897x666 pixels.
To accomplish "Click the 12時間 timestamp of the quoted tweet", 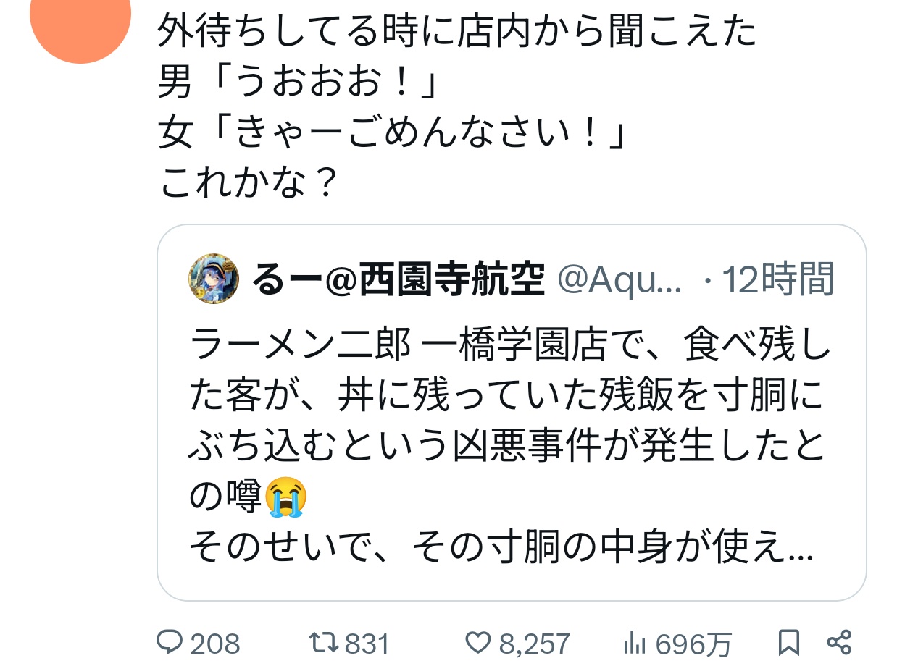I will [x=777, y=279].
